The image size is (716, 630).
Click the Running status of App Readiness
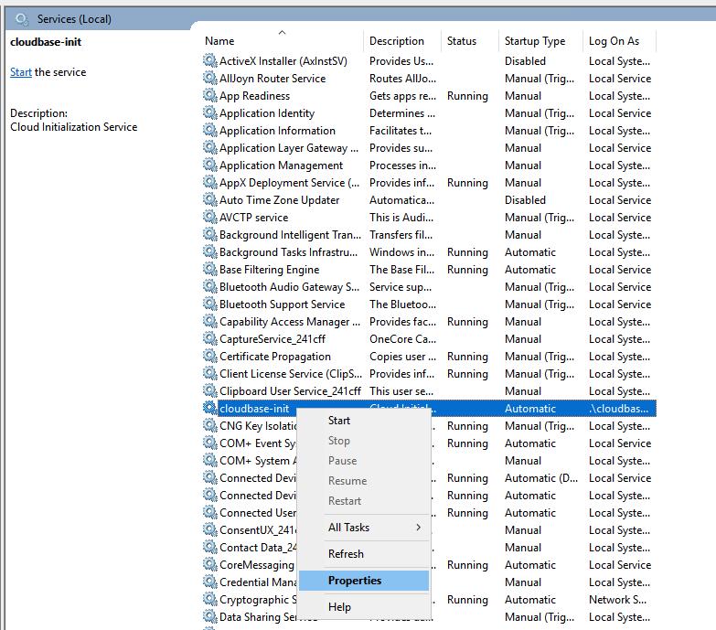pos(467,96)
